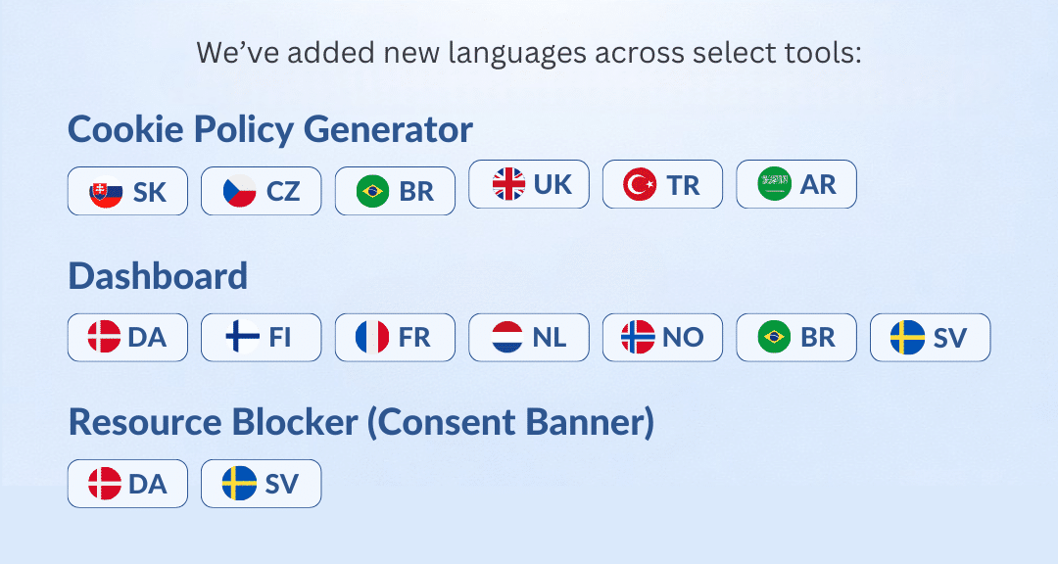Select the SV chip under Resource Blocker

pyautogui.click(x=261, y=484)
